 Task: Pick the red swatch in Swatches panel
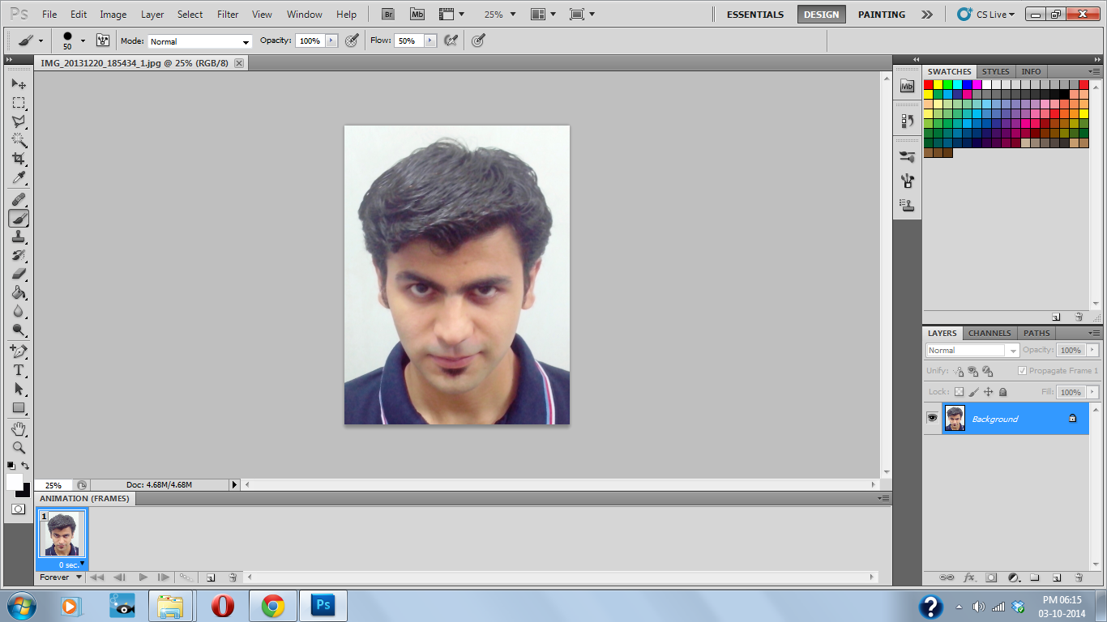click(929, 84)
